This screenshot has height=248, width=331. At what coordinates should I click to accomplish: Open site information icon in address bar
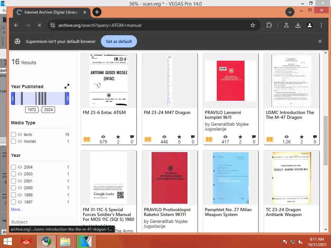[53, 25]
